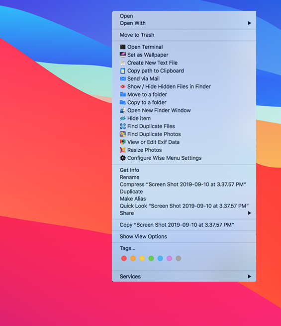Click the Open Terminal icon
Viewport: 281px width, 326px height.
tap(123, 47)
